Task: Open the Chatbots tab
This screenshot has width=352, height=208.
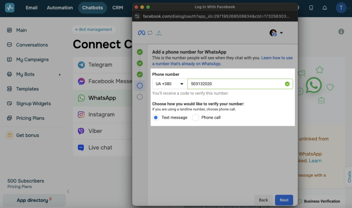Action: [x=92, y=8]
